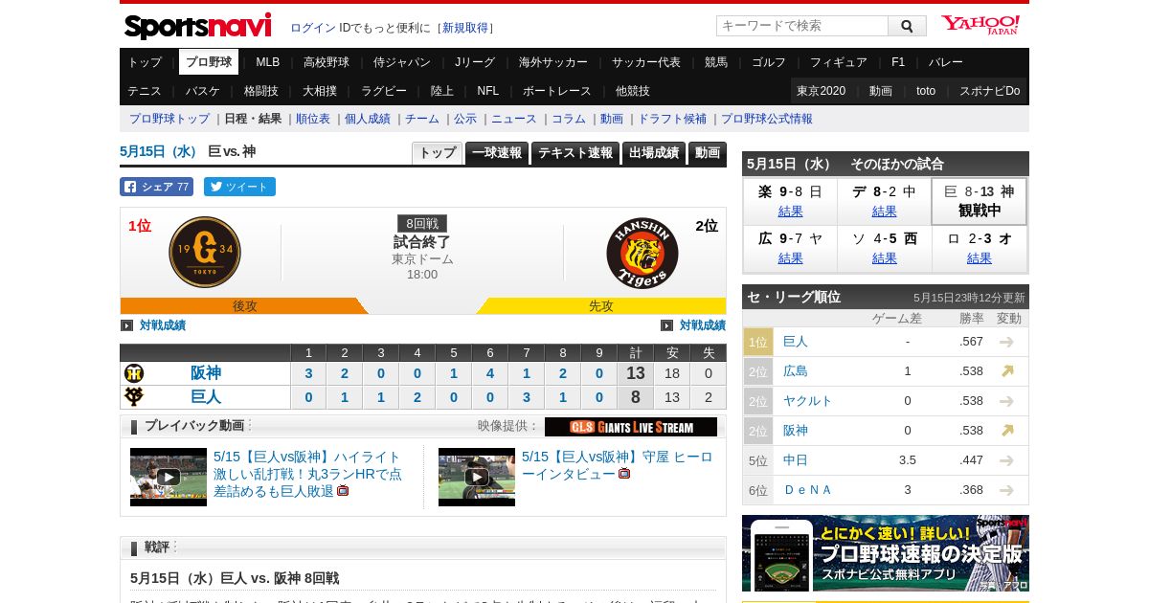
Task: Open the 新規取得 link
Action: (465, 28)
